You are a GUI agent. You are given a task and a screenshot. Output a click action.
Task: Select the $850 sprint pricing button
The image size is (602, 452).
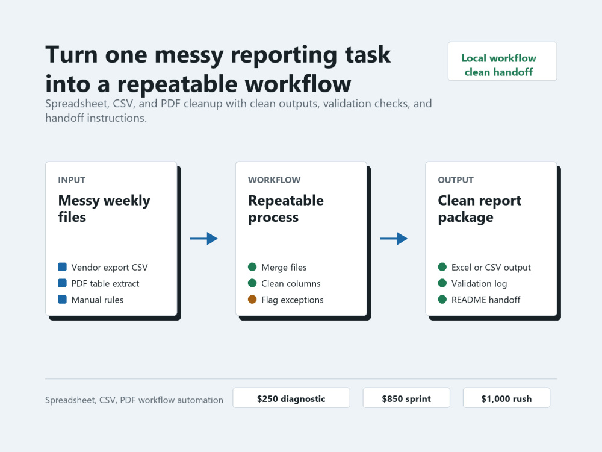pyautogui.click(x=406, y=397)
